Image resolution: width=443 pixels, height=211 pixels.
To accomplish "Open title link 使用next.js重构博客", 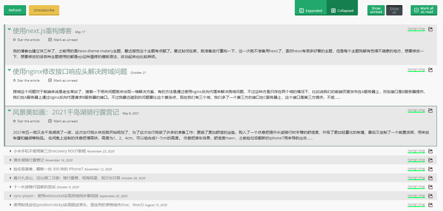I will tap(42, 31).
